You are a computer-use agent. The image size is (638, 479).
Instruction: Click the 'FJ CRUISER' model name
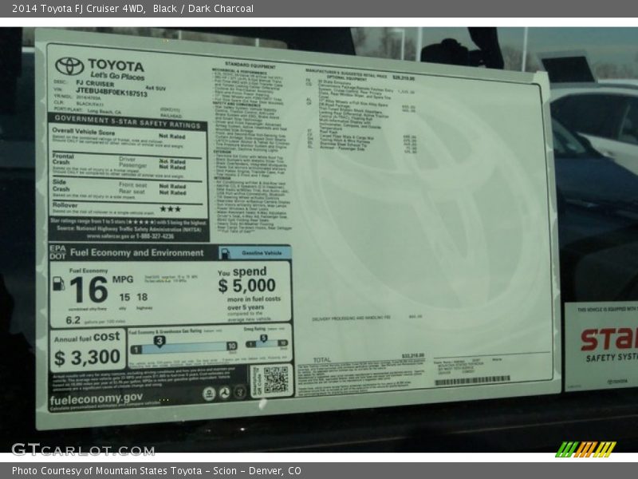pos(95,84)
